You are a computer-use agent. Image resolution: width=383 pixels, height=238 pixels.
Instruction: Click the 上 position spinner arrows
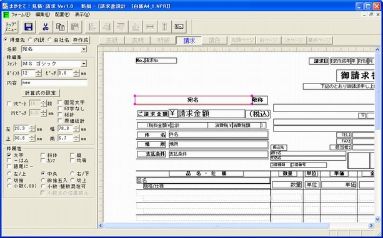point(32,138)
